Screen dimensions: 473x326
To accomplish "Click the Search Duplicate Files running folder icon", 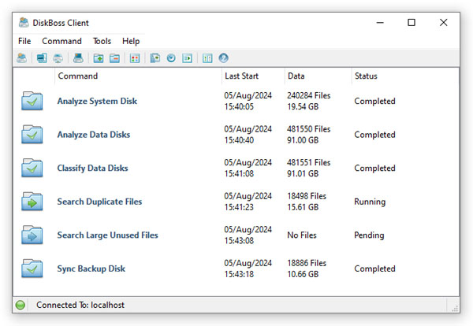I will click(x=32, y=202).
